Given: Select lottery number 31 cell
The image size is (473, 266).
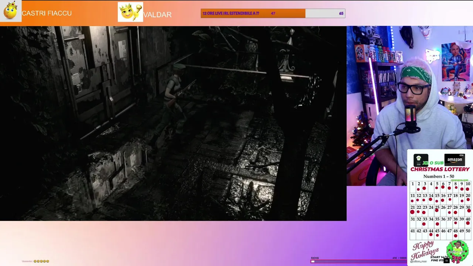Looking at the screenshot, I should [412, 222].
